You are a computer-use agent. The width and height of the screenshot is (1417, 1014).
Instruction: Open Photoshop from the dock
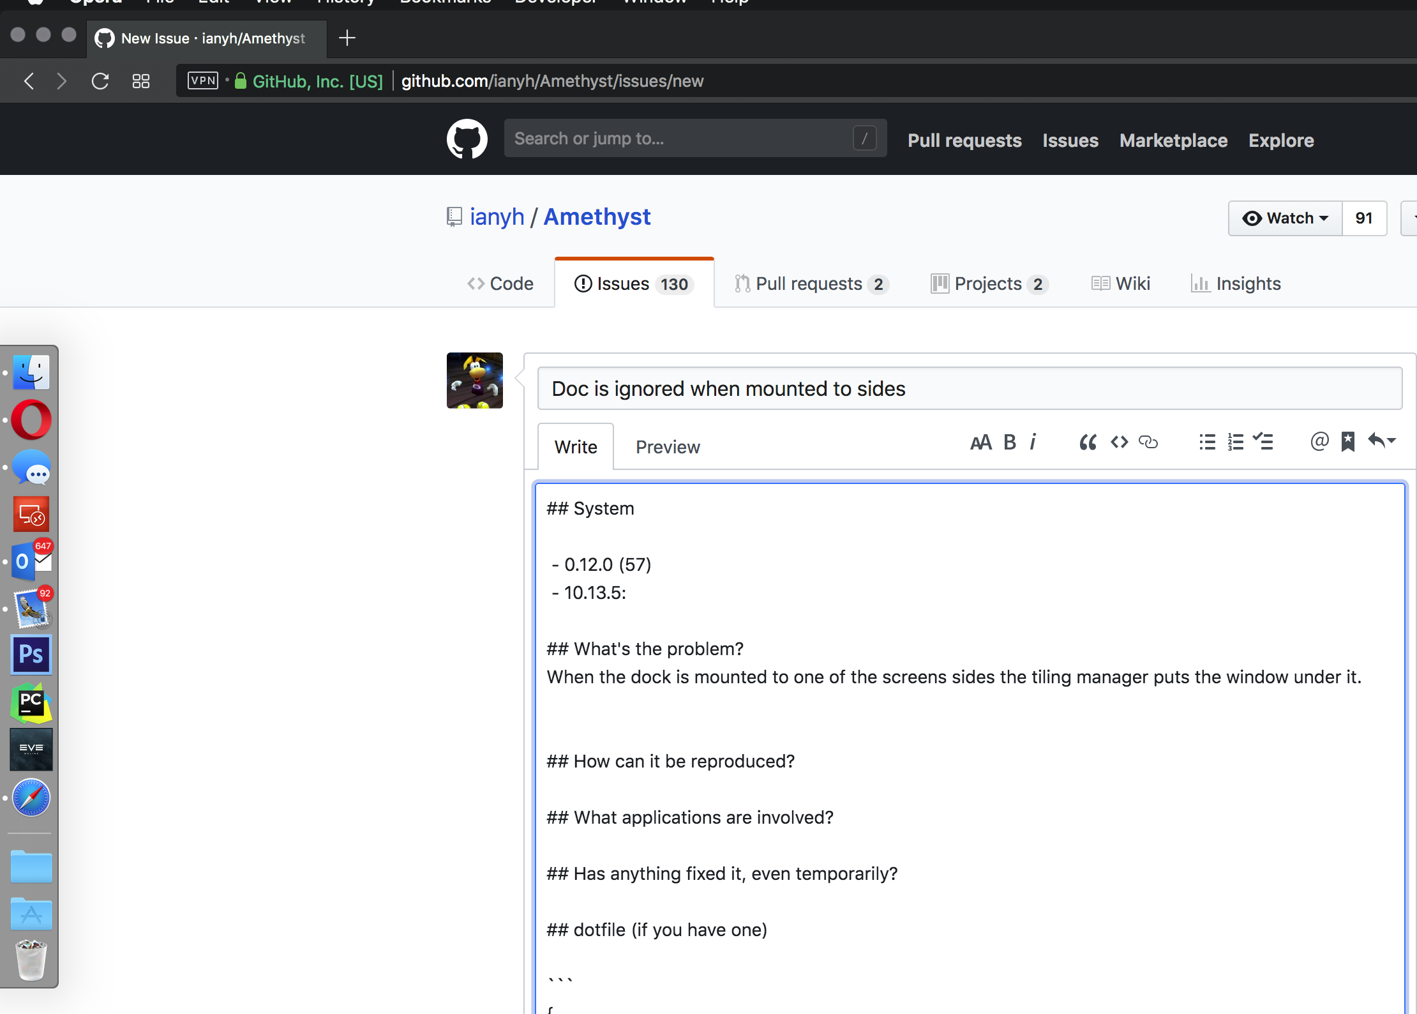pos(31,655)
